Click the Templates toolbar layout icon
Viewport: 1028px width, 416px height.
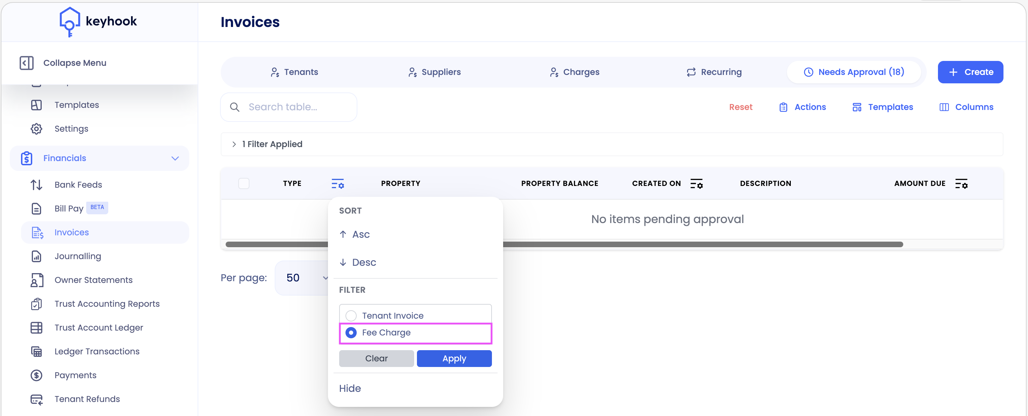coord(857,107)
